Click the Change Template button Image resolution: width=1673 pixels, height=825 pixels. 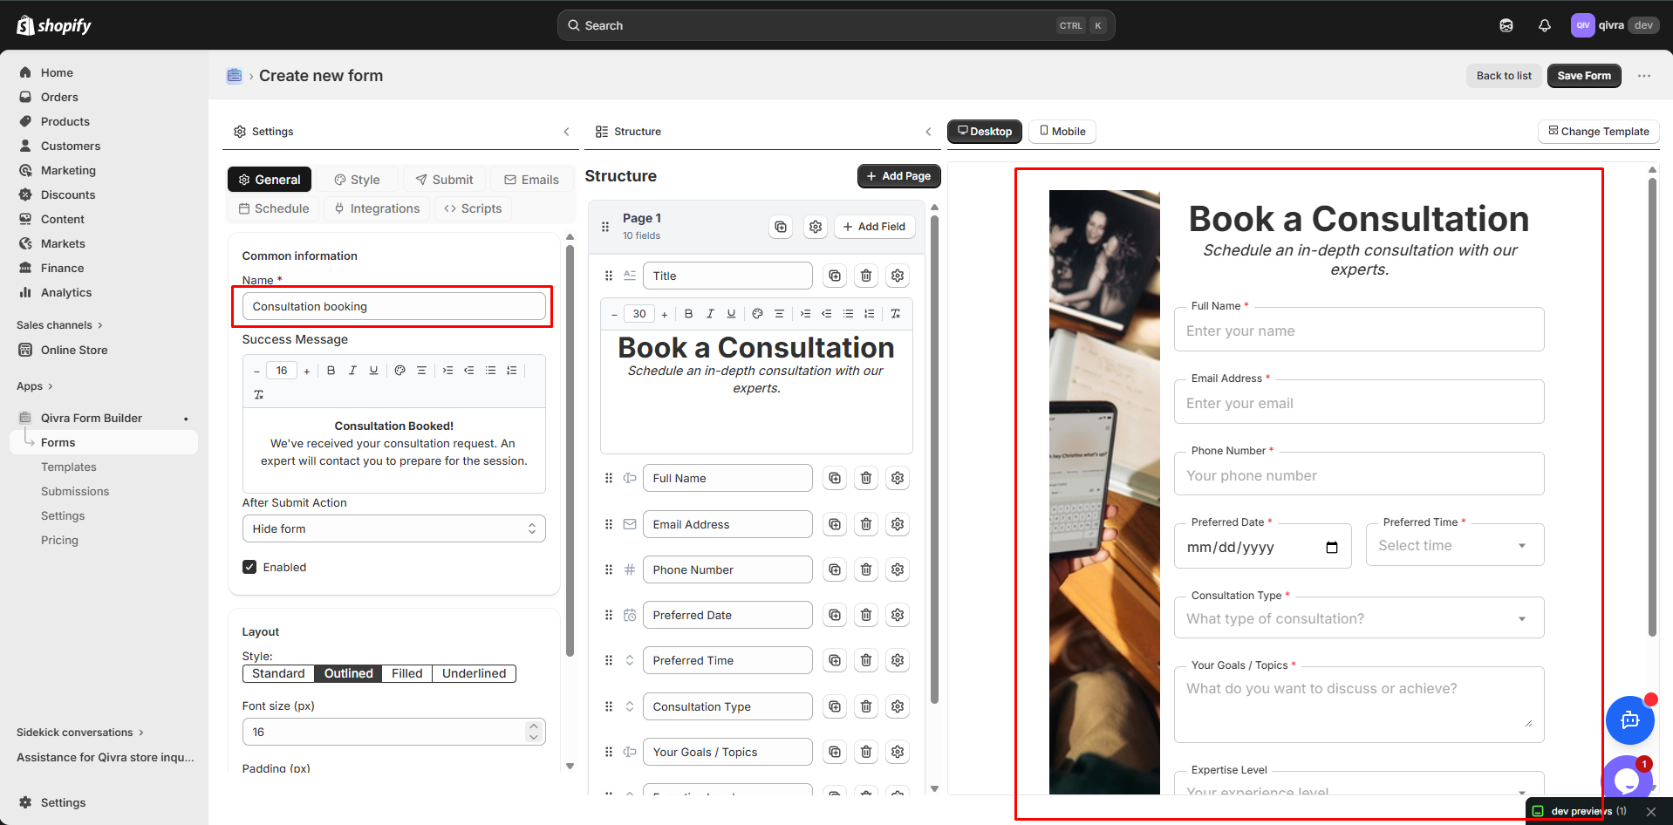(1598, 132)
